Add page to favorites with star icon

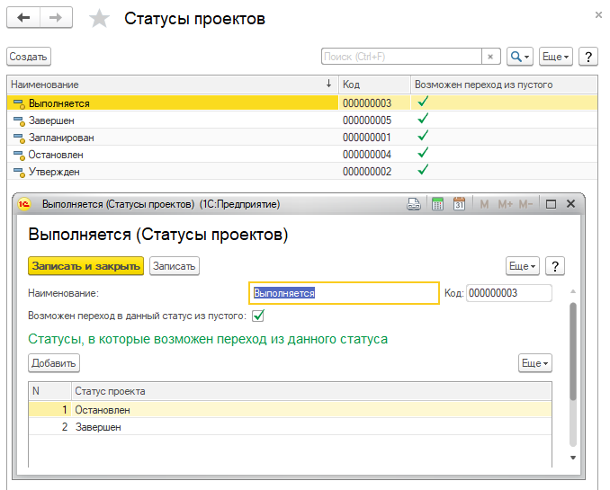[100, 18]
